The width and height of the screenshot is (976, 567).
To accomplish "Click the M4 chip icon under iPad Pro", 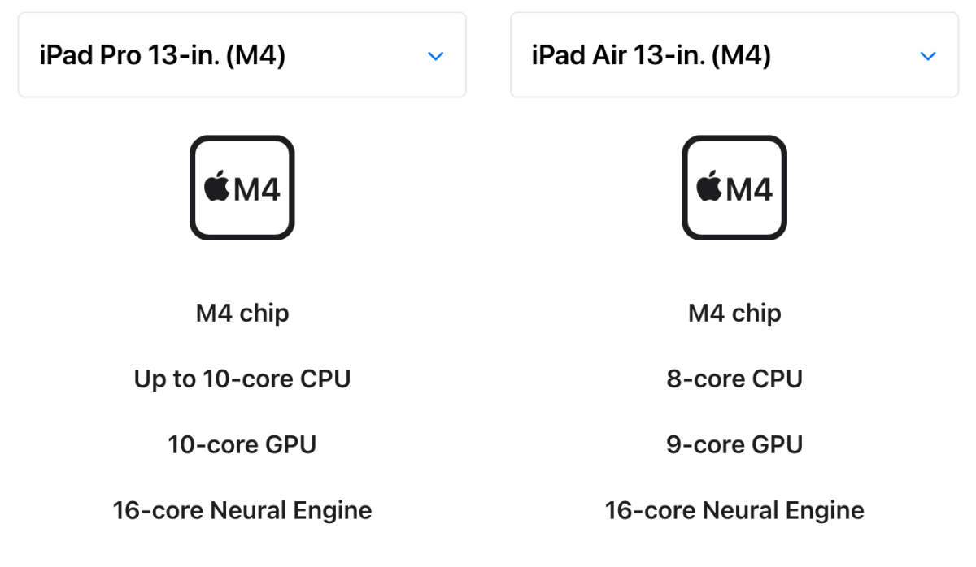I will tap(242, 186).
